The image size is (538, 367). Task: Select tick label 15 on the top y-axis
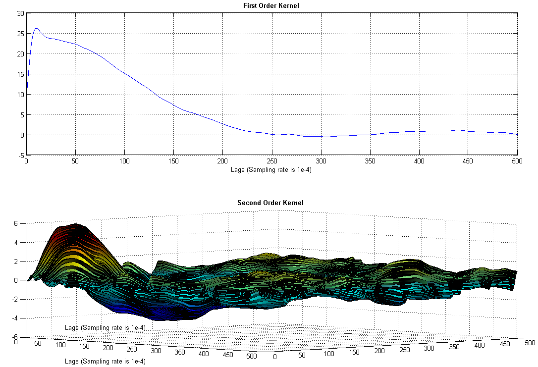pos(21,74)
